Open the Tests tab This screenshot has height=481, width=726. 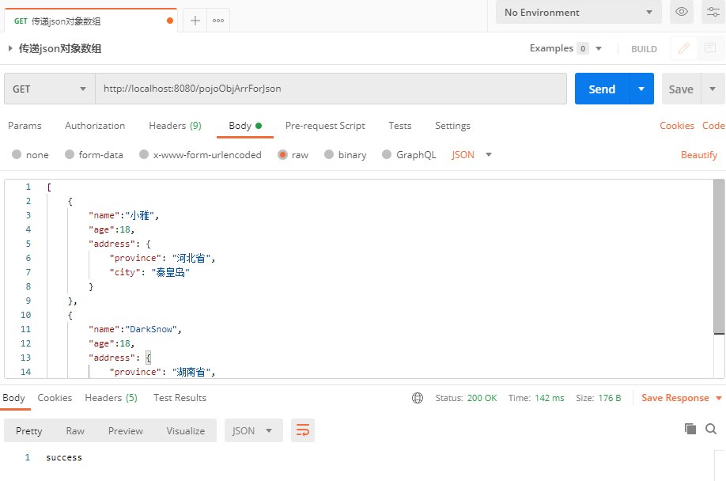coord(400,126)
